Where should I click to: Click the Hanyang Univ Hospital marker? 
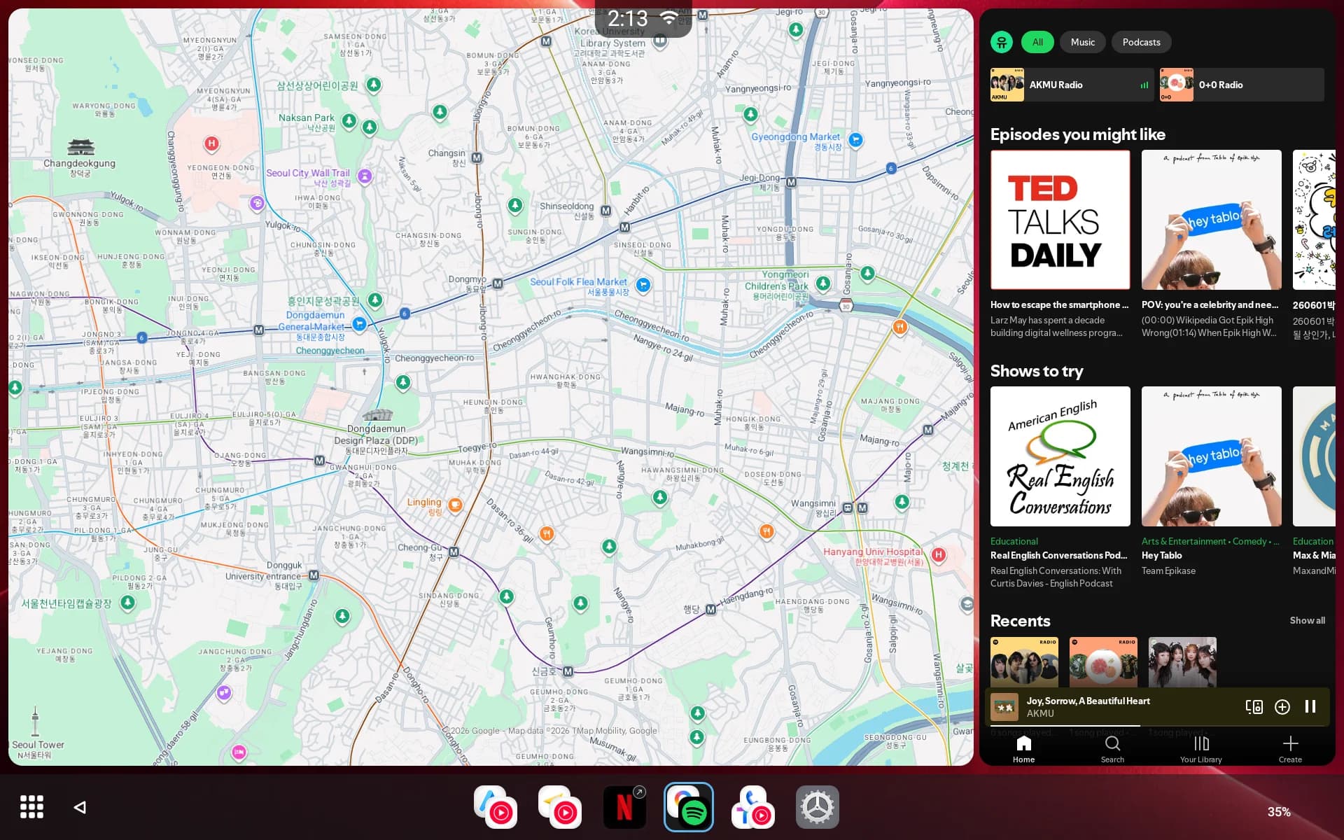939,555
